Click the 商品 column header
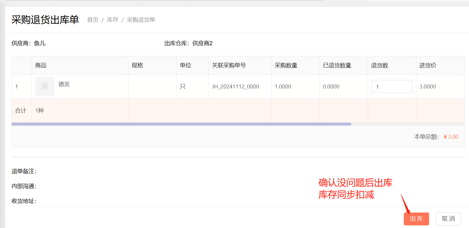This screenshot has height=228, width=469. pos(41,65)
